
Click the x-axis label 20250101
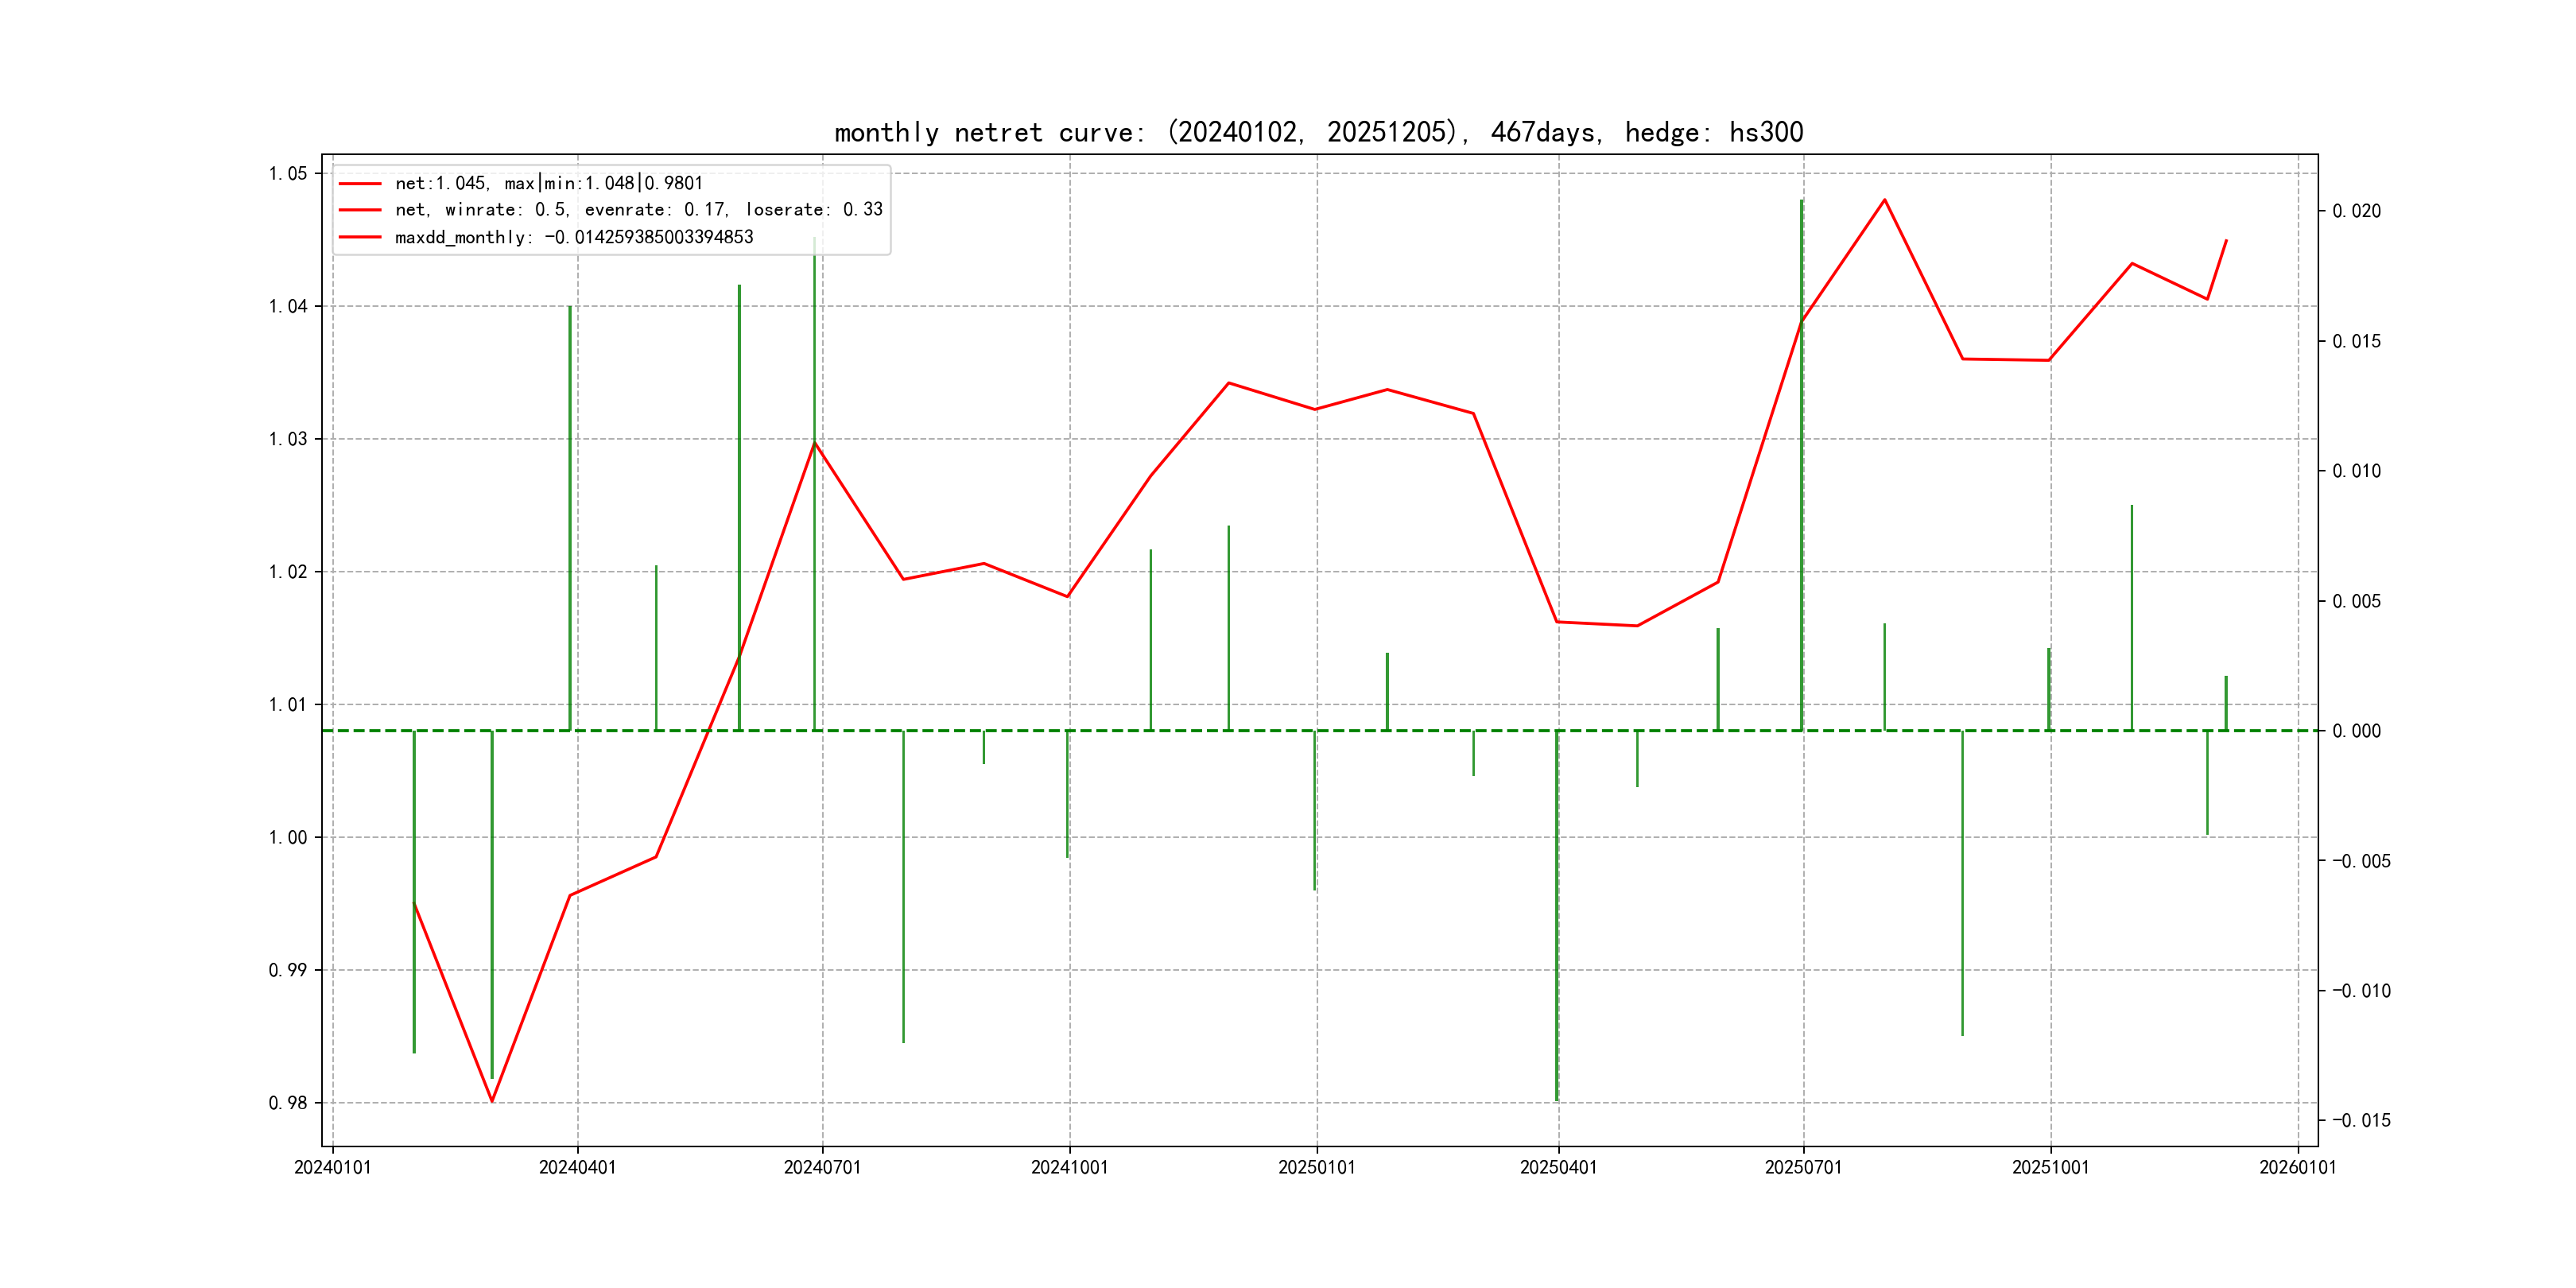(1316, 1168)
